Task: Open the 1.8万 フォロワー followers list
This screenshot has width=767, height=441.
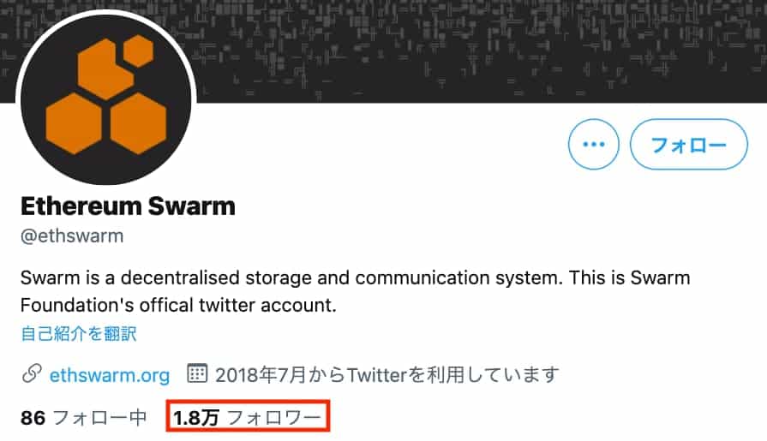Action: 248,417
